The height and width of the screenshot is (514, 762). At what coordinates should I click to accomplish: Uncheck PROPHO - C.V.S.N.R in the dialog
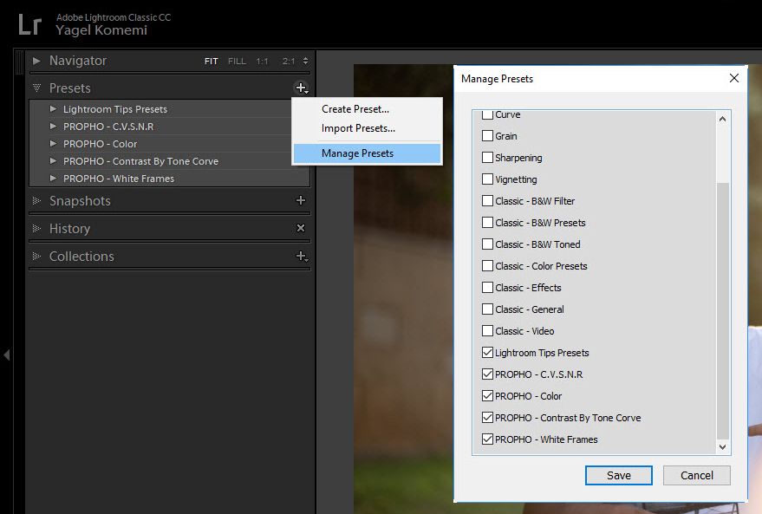(487, 374)
